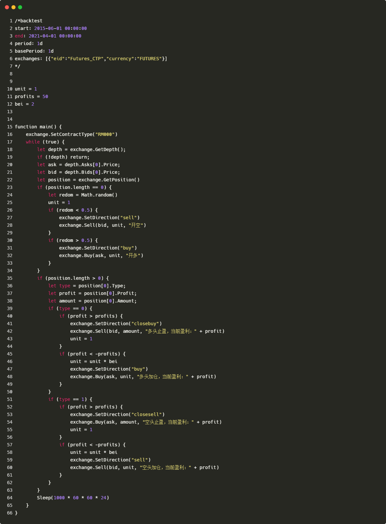Viewport: 386px width, 524px height.
Task: Click the 'profits = 50' assignment
Action: (x=31, y=96)
